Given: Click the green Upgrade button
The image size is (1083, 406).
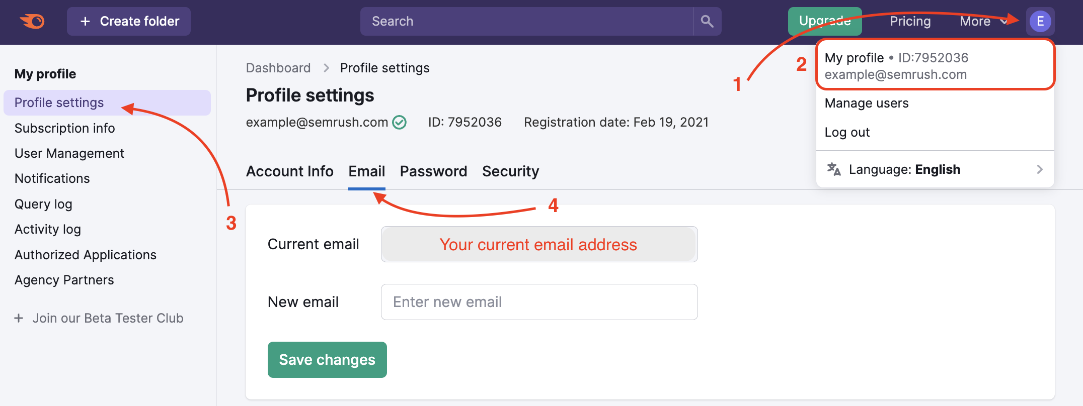Looking at the screenshot, I should coord(824,21).
